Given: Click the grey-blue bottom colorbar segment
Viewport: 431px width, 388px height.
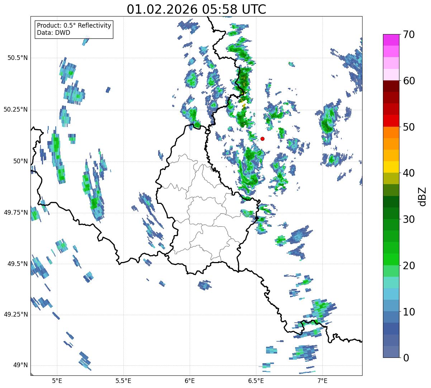Looking at the screenshot, I should click(391, 352).
